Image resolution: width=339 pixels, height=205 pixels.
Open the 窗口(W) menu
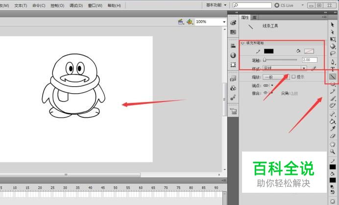coord(95,5)
